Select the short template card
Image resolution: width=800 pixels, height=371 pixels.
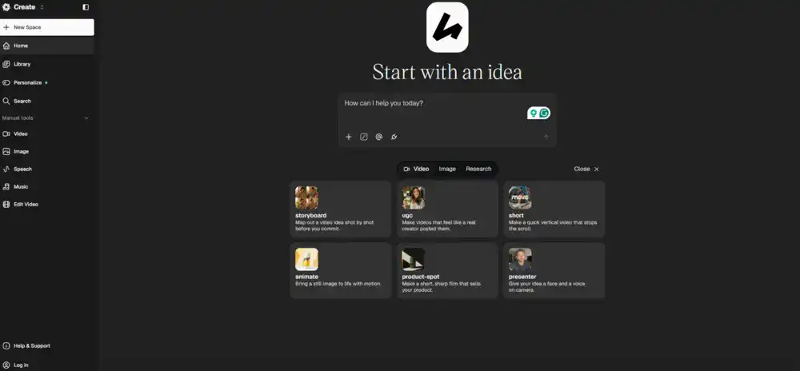[554, 209]
